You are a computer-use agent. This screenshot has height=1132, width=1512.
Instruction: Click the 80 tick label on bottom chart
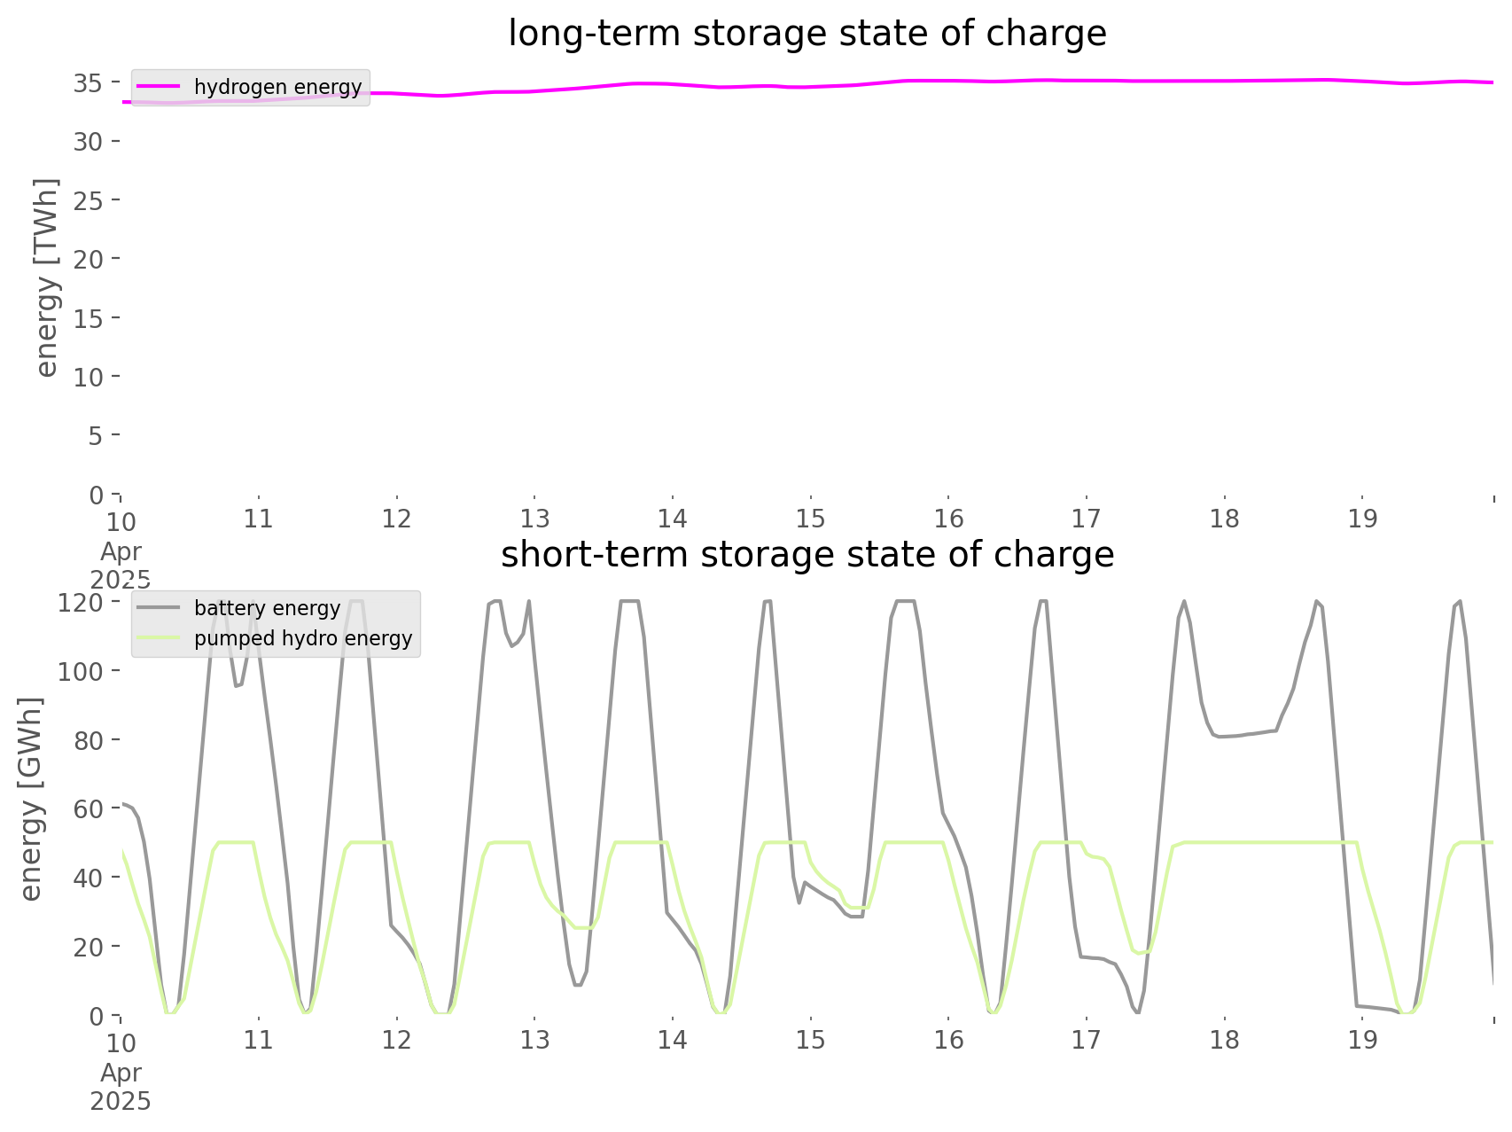pos(89,740)
